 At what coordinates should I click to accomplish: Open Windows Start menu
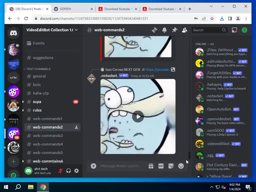pos(6,187)
